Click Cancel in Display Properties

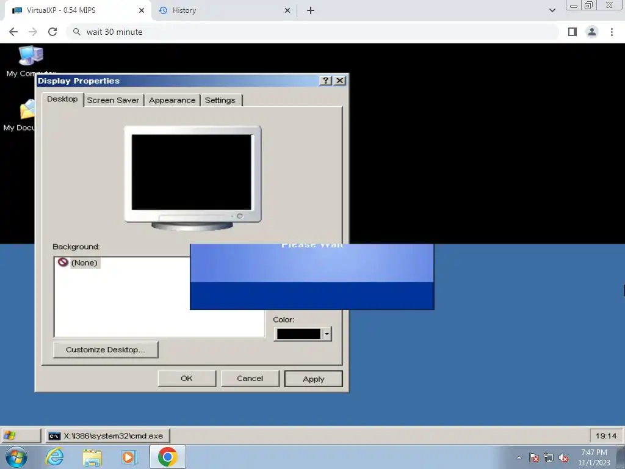[x=250, y=379]
